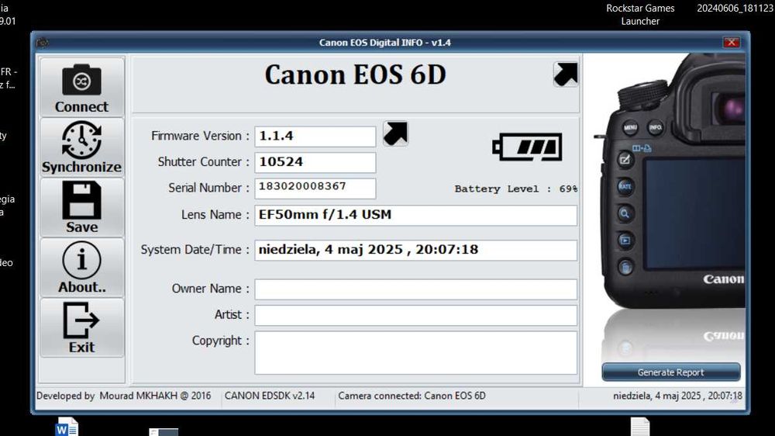This screenshot has width=775, height=436.
Task: Focus the Copyright text area
Action: click(415, 353)
